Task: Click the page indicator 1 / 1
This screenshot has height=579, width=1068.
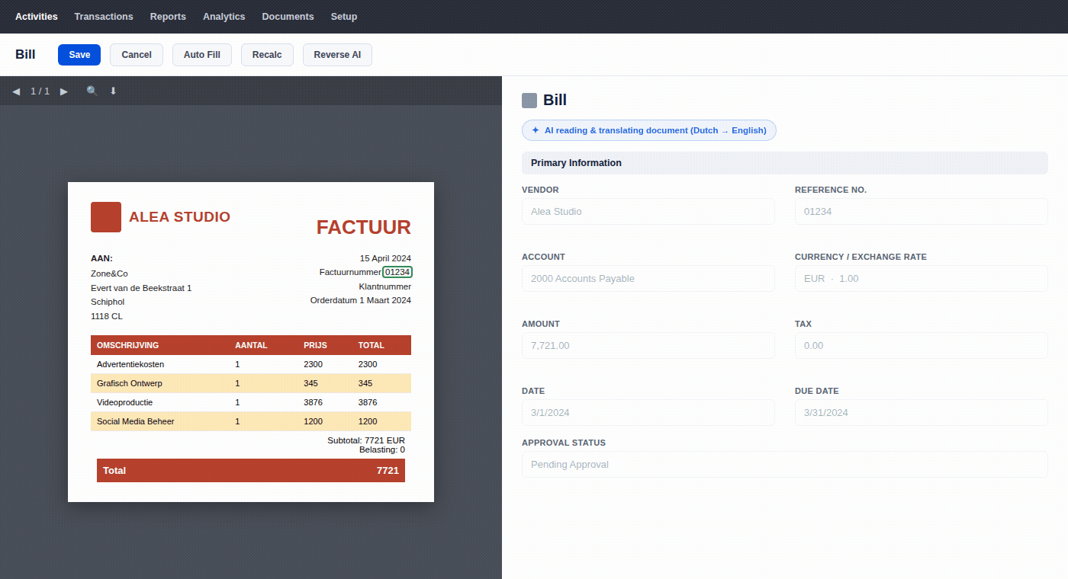Action: click(40, 91)
